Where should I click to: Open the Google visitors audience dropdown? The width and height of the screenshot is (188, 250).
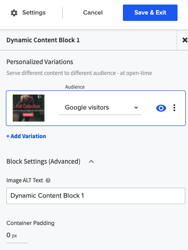[100, 107]
